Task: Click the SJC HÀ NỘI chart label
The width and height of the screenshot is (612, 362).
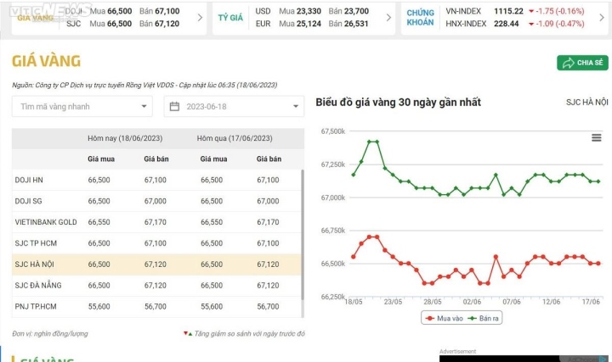Action: click(x=587, y=103)
